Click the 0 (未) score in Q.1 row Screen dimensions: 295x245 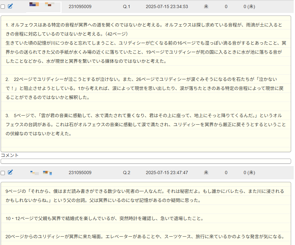point(249,6)
